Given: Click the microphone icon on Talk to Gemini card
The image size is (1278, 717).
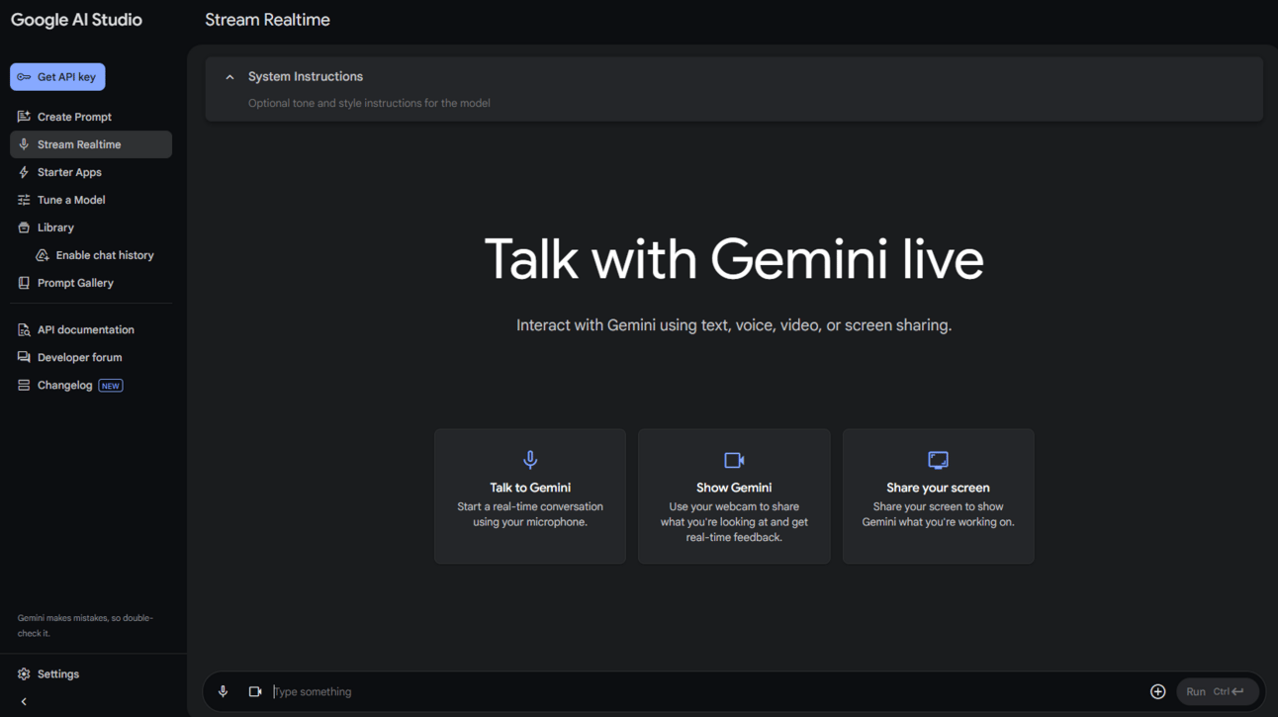Looking at the screenshot, I should click(x=530, y=460).
